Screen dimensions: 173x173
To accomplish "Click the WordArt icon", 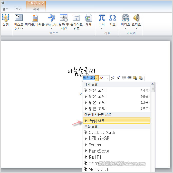I will [x=52, y=18].
